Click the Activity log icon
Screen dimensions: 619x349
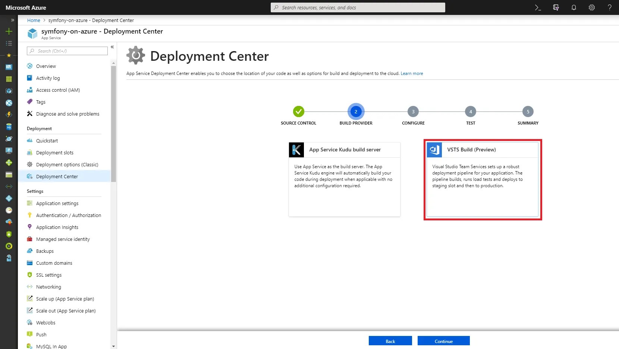pos(30,78)
